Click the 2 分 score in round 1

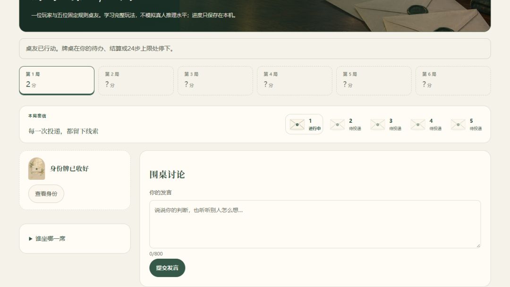pos(31,84)
